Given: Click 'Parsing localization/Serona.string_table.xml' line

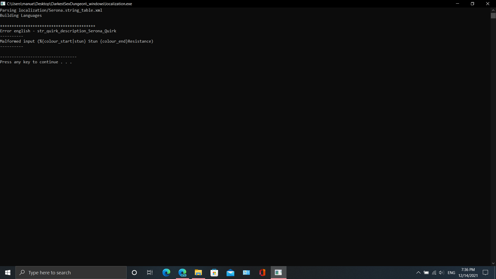Looking at the screenshot, I should (x=51, y=10).
